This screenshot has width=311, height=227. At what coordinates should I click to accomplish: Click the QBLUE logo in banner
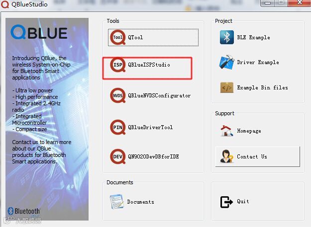tap(39, 32)
